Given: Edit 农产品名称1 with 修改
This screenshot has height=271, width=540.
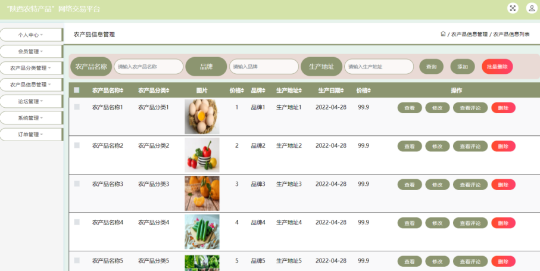Looking at the screenshot, I should click(x=438, y=108).
